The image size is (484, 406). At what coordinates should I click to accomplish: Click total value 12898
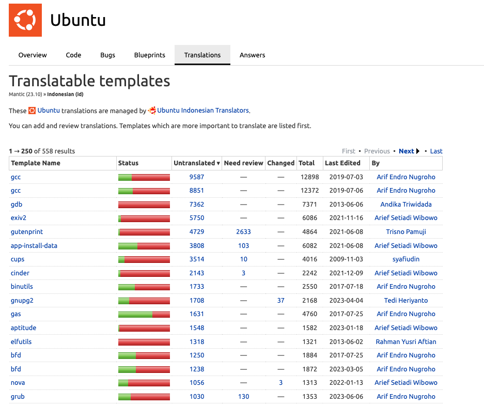click(x=309, y=177)
